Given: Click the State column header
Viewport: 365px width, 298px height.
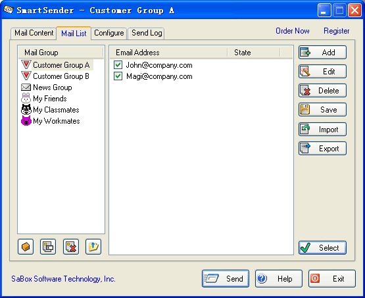Looking at the screenshot, I should pyautogui.click(x=254, y=53).
